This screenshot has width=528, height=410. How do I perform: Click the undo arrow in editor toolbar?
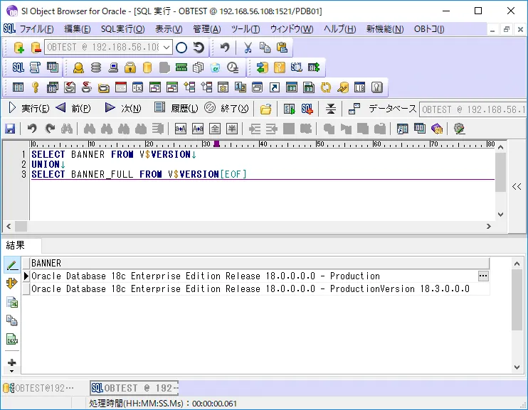[32, 129]
